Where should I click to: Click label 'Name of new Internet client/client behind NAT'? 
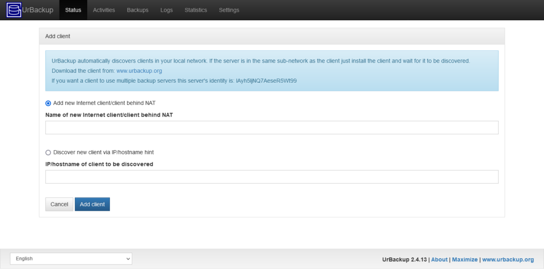coord(109,115)
